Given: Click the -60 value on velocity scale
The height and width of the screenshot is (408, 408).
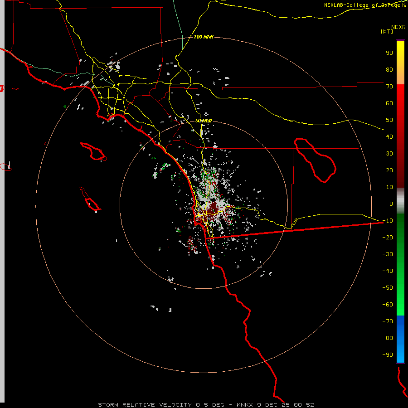Looking at the screenshot, I should point(388,305).
